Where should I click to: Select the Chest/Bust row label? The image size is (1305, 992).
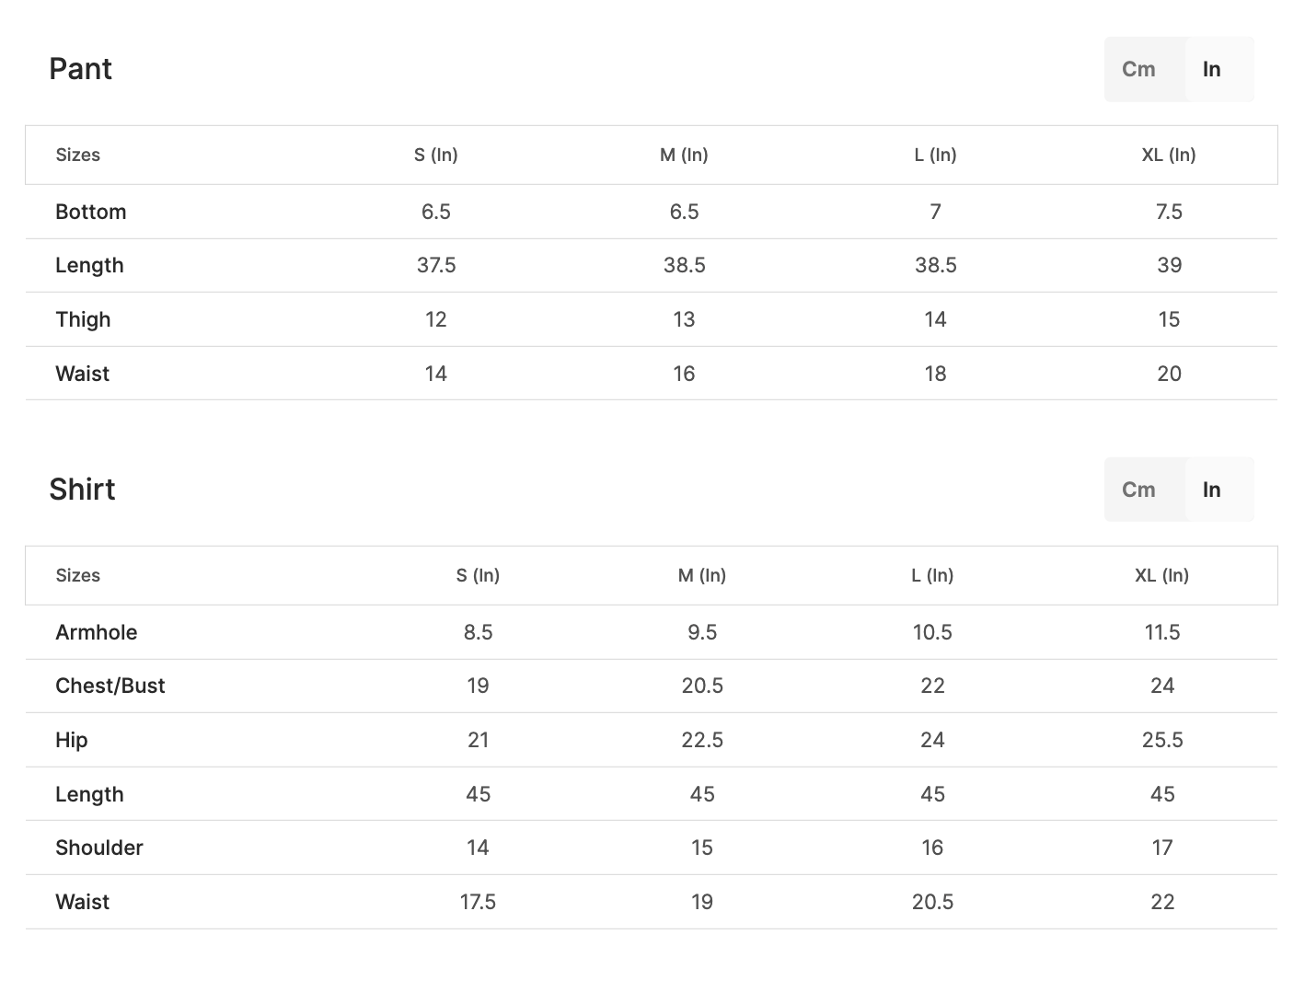coord(110,686)
